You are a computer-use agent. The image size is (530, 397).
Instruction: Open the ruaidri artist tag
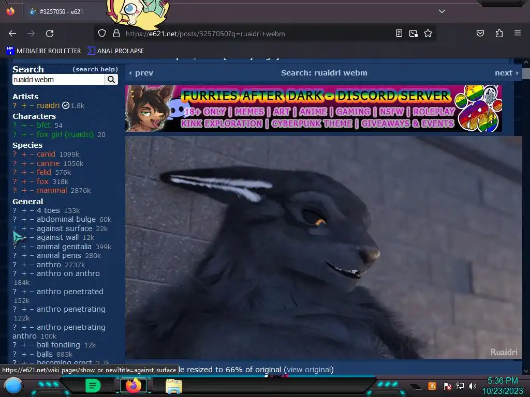(48, 105)
